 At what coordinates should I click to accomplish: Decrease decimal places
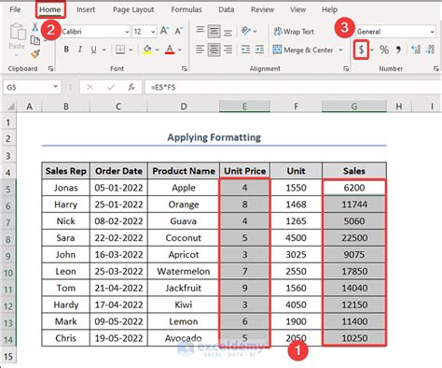click(430, 50)
